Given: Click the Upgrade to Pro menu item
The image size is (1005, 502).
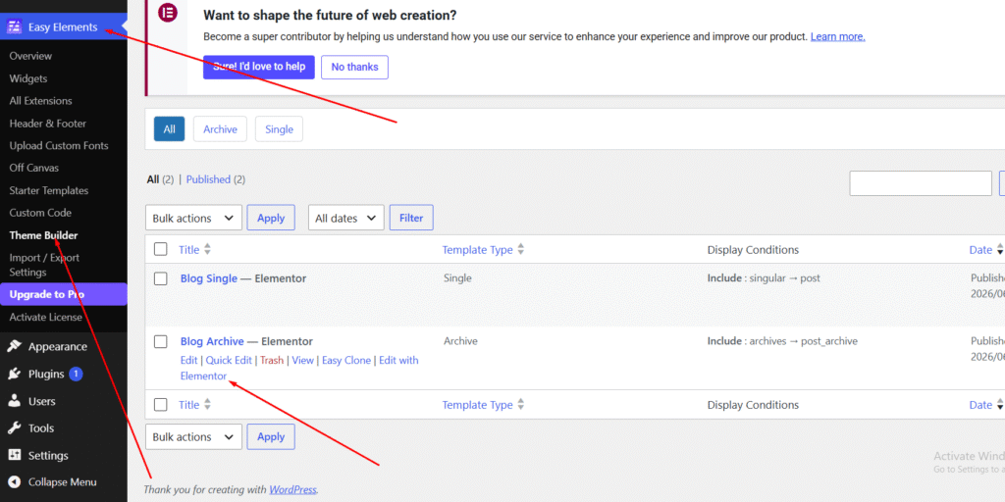Looking at the screenshot, I should [x=64, y=294].
